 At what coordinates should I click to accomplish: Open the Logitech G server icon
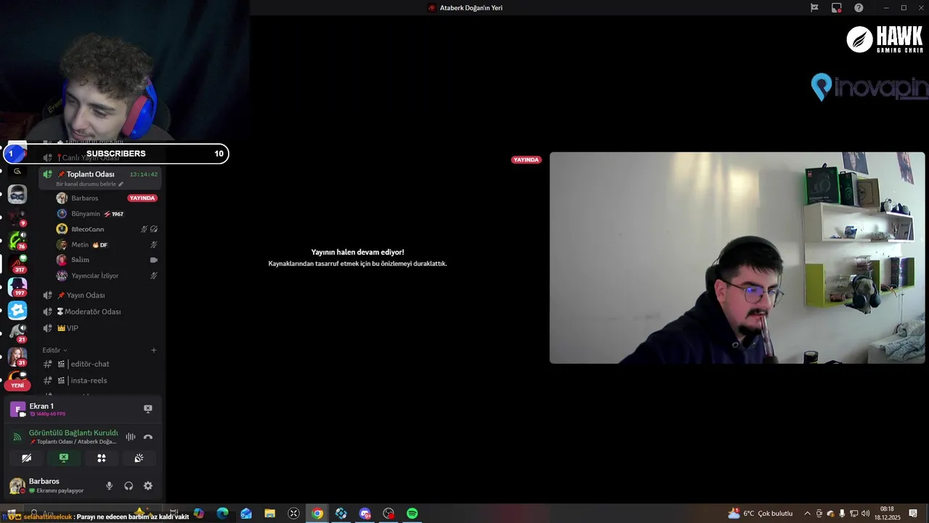17,171
